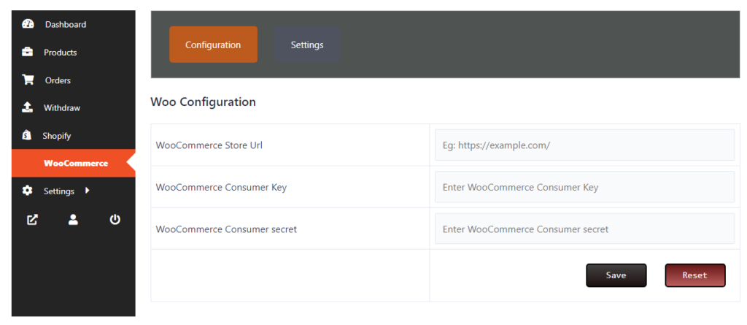This screenshot has width=747, height=325.
Task: Click the Settings gear icon in sidebar
Action: pos(28,191)
